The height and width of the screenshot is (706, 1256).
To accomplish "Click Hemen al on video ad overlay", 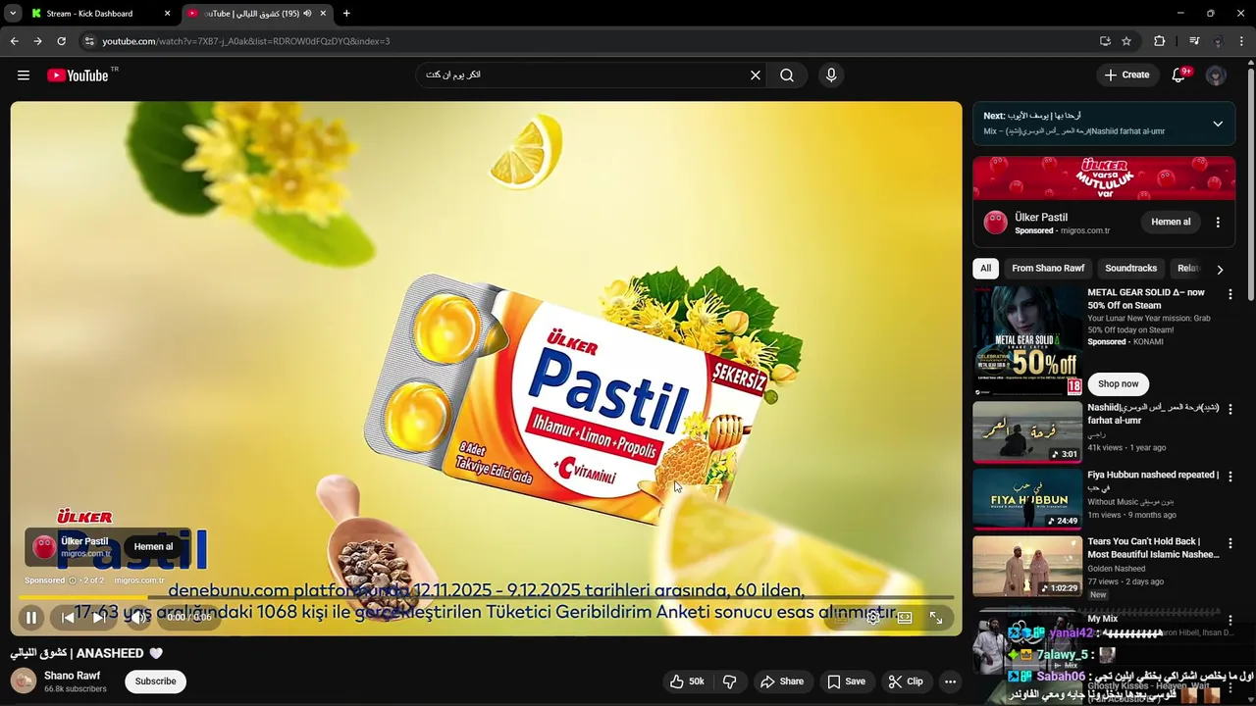I will point(153,547).
